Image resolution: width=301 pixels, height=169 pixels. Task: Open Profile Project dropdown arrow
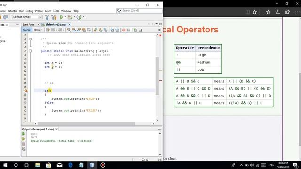84,17
